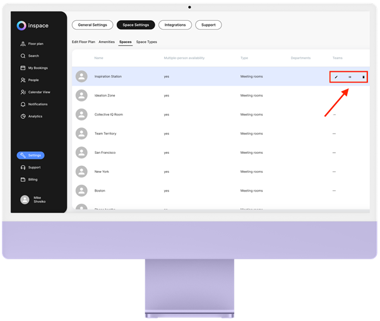Click 'yes' in the Boston row
This screenshot has width=380, height=321.
point(167,191)
